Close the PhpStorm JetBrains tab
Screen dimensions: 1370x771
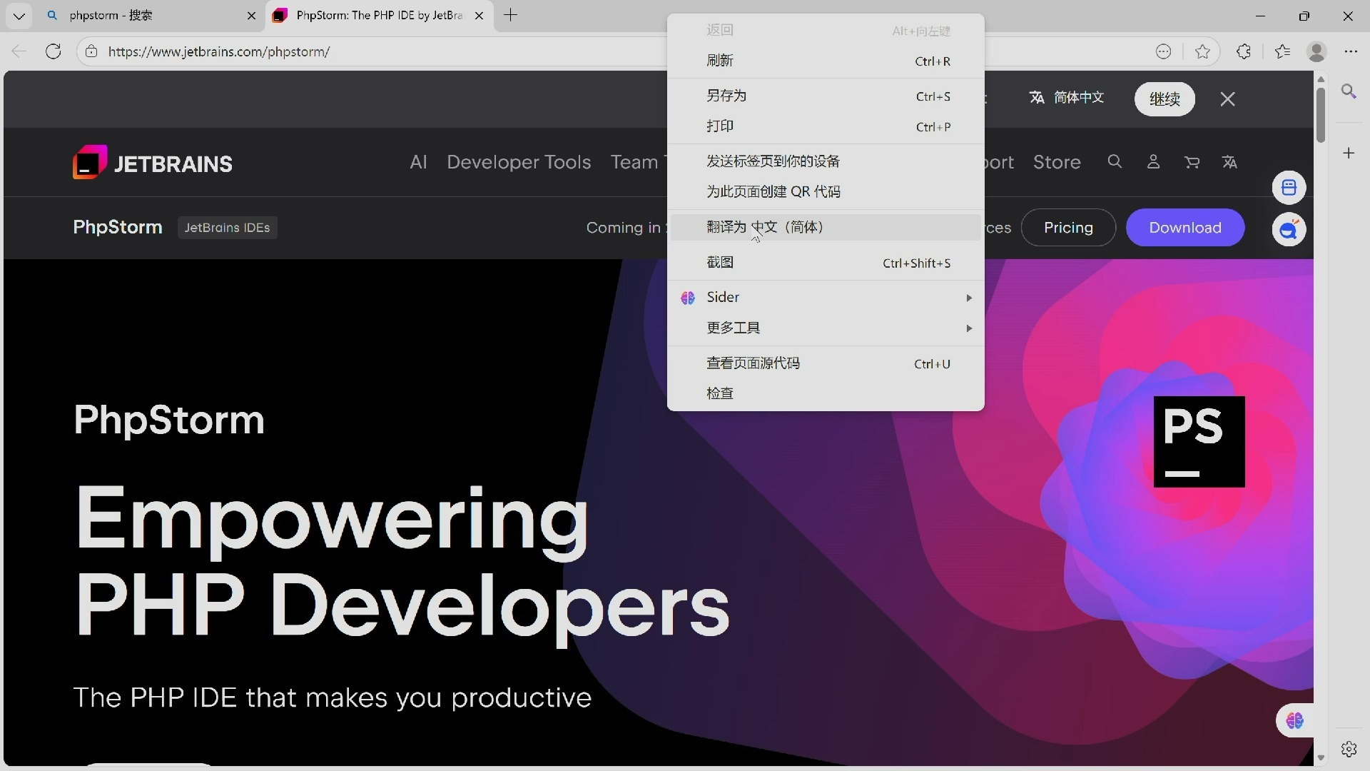pyautogui.click(x=479, y=16)
